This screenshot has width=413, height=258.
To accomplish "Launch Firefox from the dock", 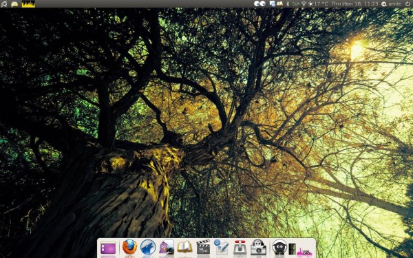I will tap(129, 247).
